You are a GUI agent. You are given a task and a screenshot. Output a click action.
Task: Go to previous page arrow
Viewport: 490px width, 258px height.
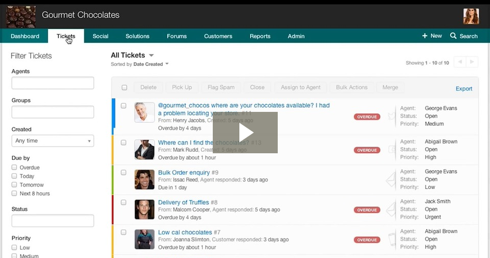tap(460, 62)
